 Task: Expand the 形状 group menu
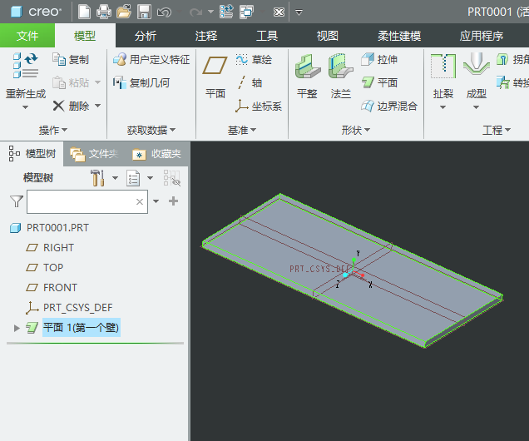coord(356,130)
